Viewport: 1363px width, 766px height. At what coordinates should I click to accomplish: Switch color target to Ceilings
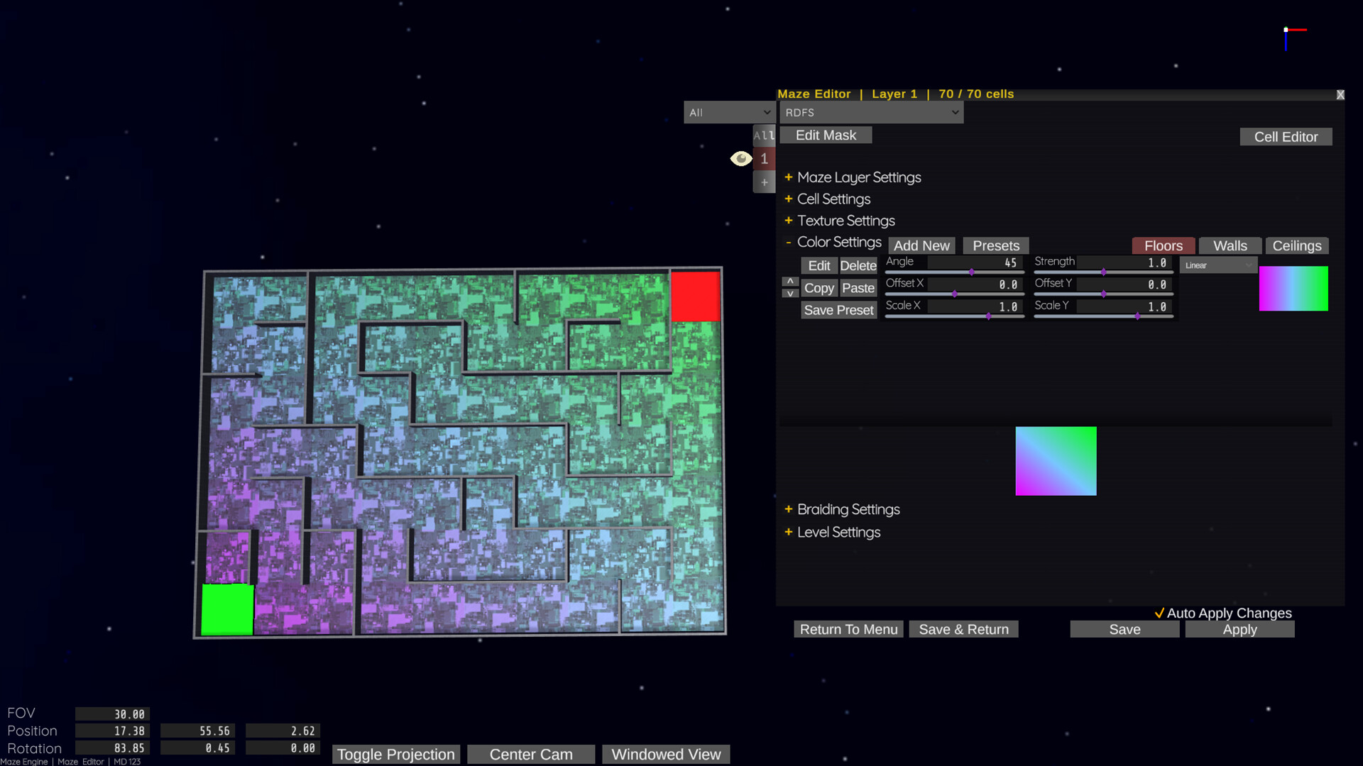pos(1297,245)
